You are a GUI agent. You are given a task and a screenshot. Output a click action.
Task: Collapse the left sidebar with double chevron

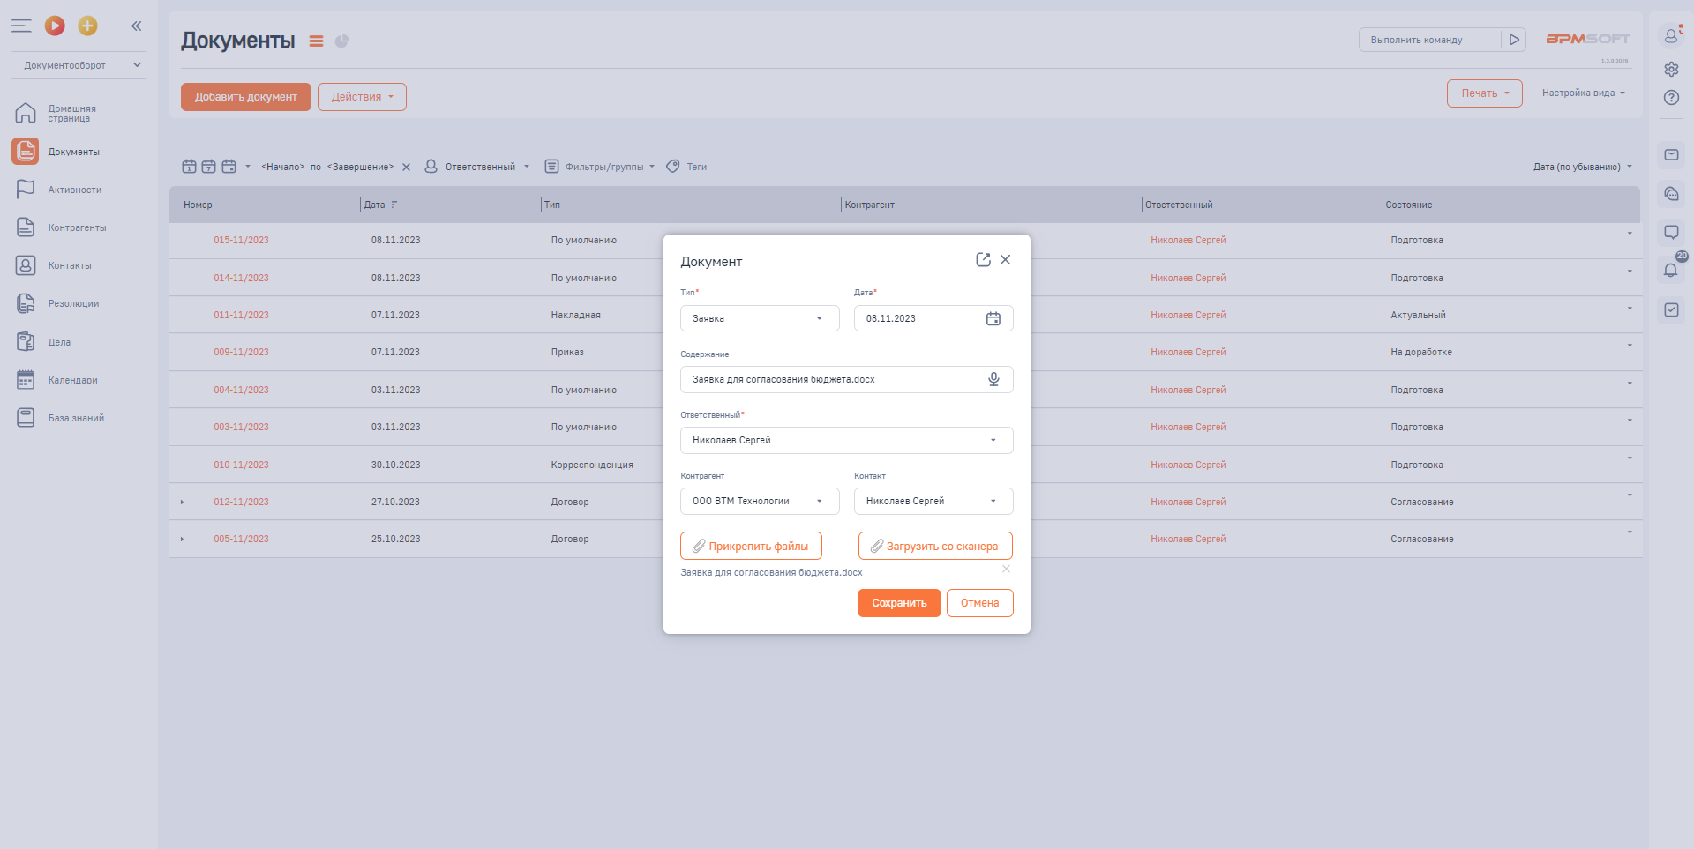136,26
